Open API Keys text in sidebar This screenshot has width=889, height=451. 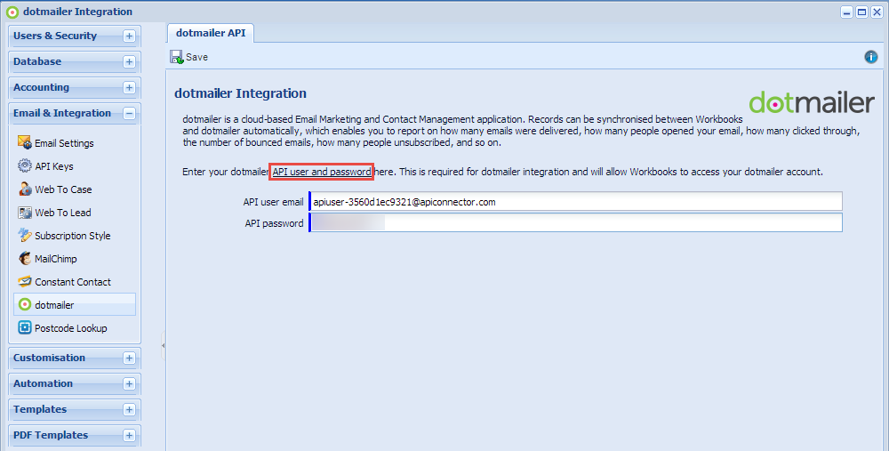point(54,166)
